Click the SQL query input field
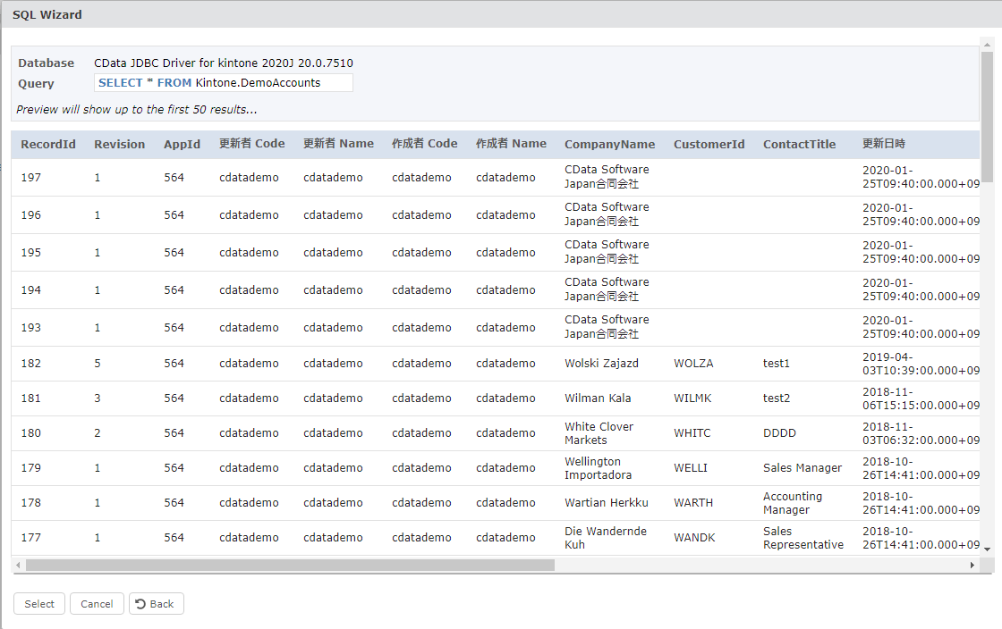This screenshot has height=629, width=1002. pos(223,83)
